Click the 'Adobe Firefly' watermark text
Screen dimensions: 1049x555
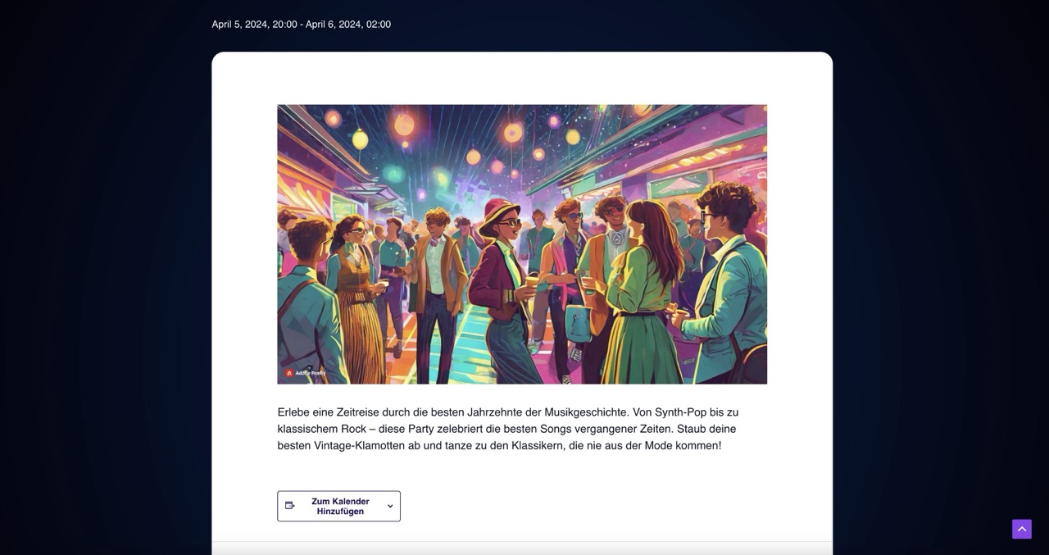311,373
